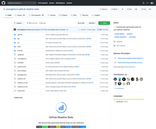Open pull request #178 link
The height and width of the screenshot is (129, 156).
[x=42, y=30]
